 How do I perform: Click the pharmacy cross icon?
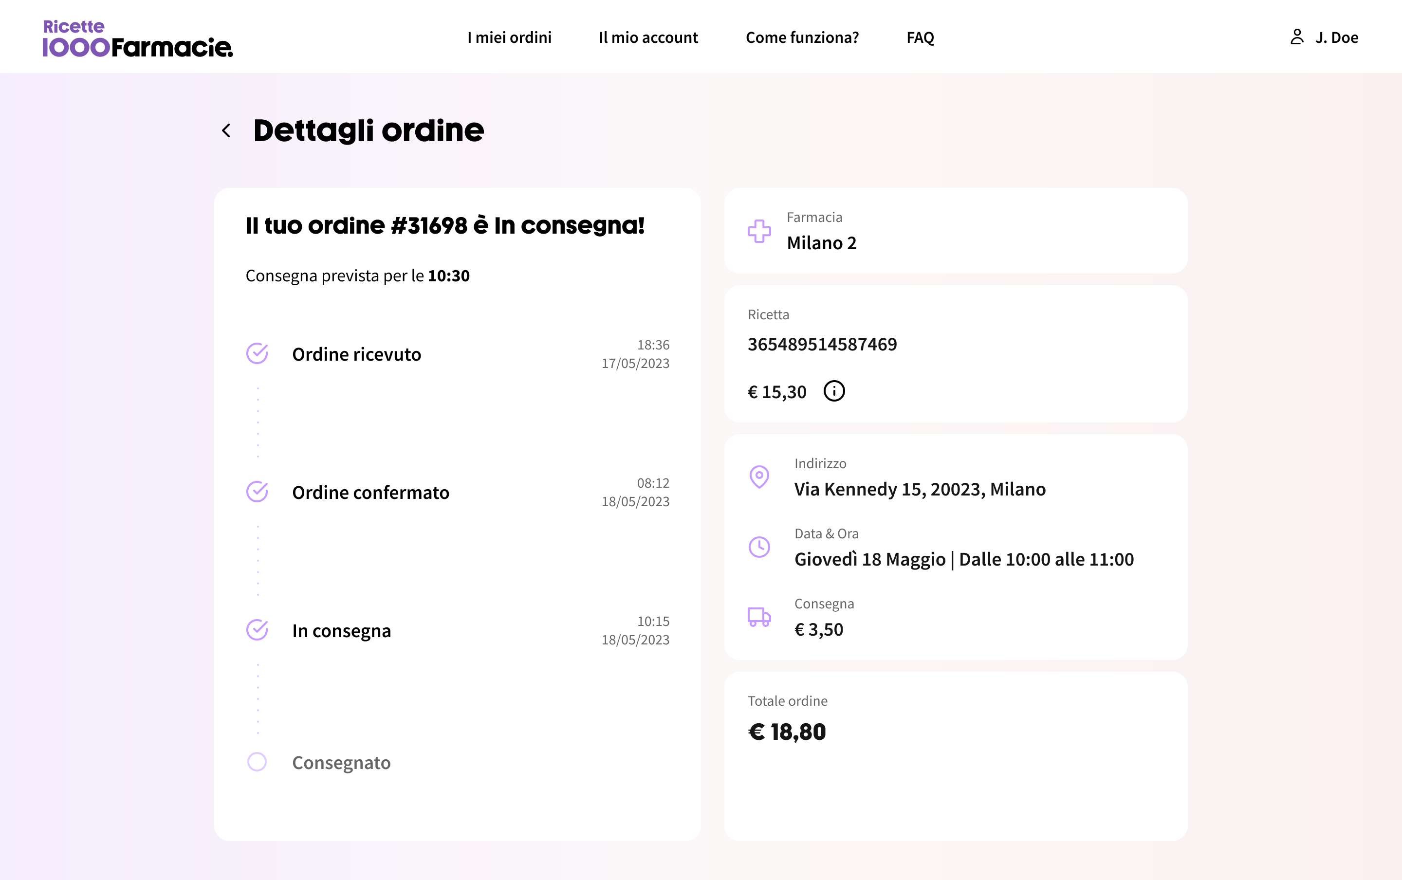click(x=759, y=231)
